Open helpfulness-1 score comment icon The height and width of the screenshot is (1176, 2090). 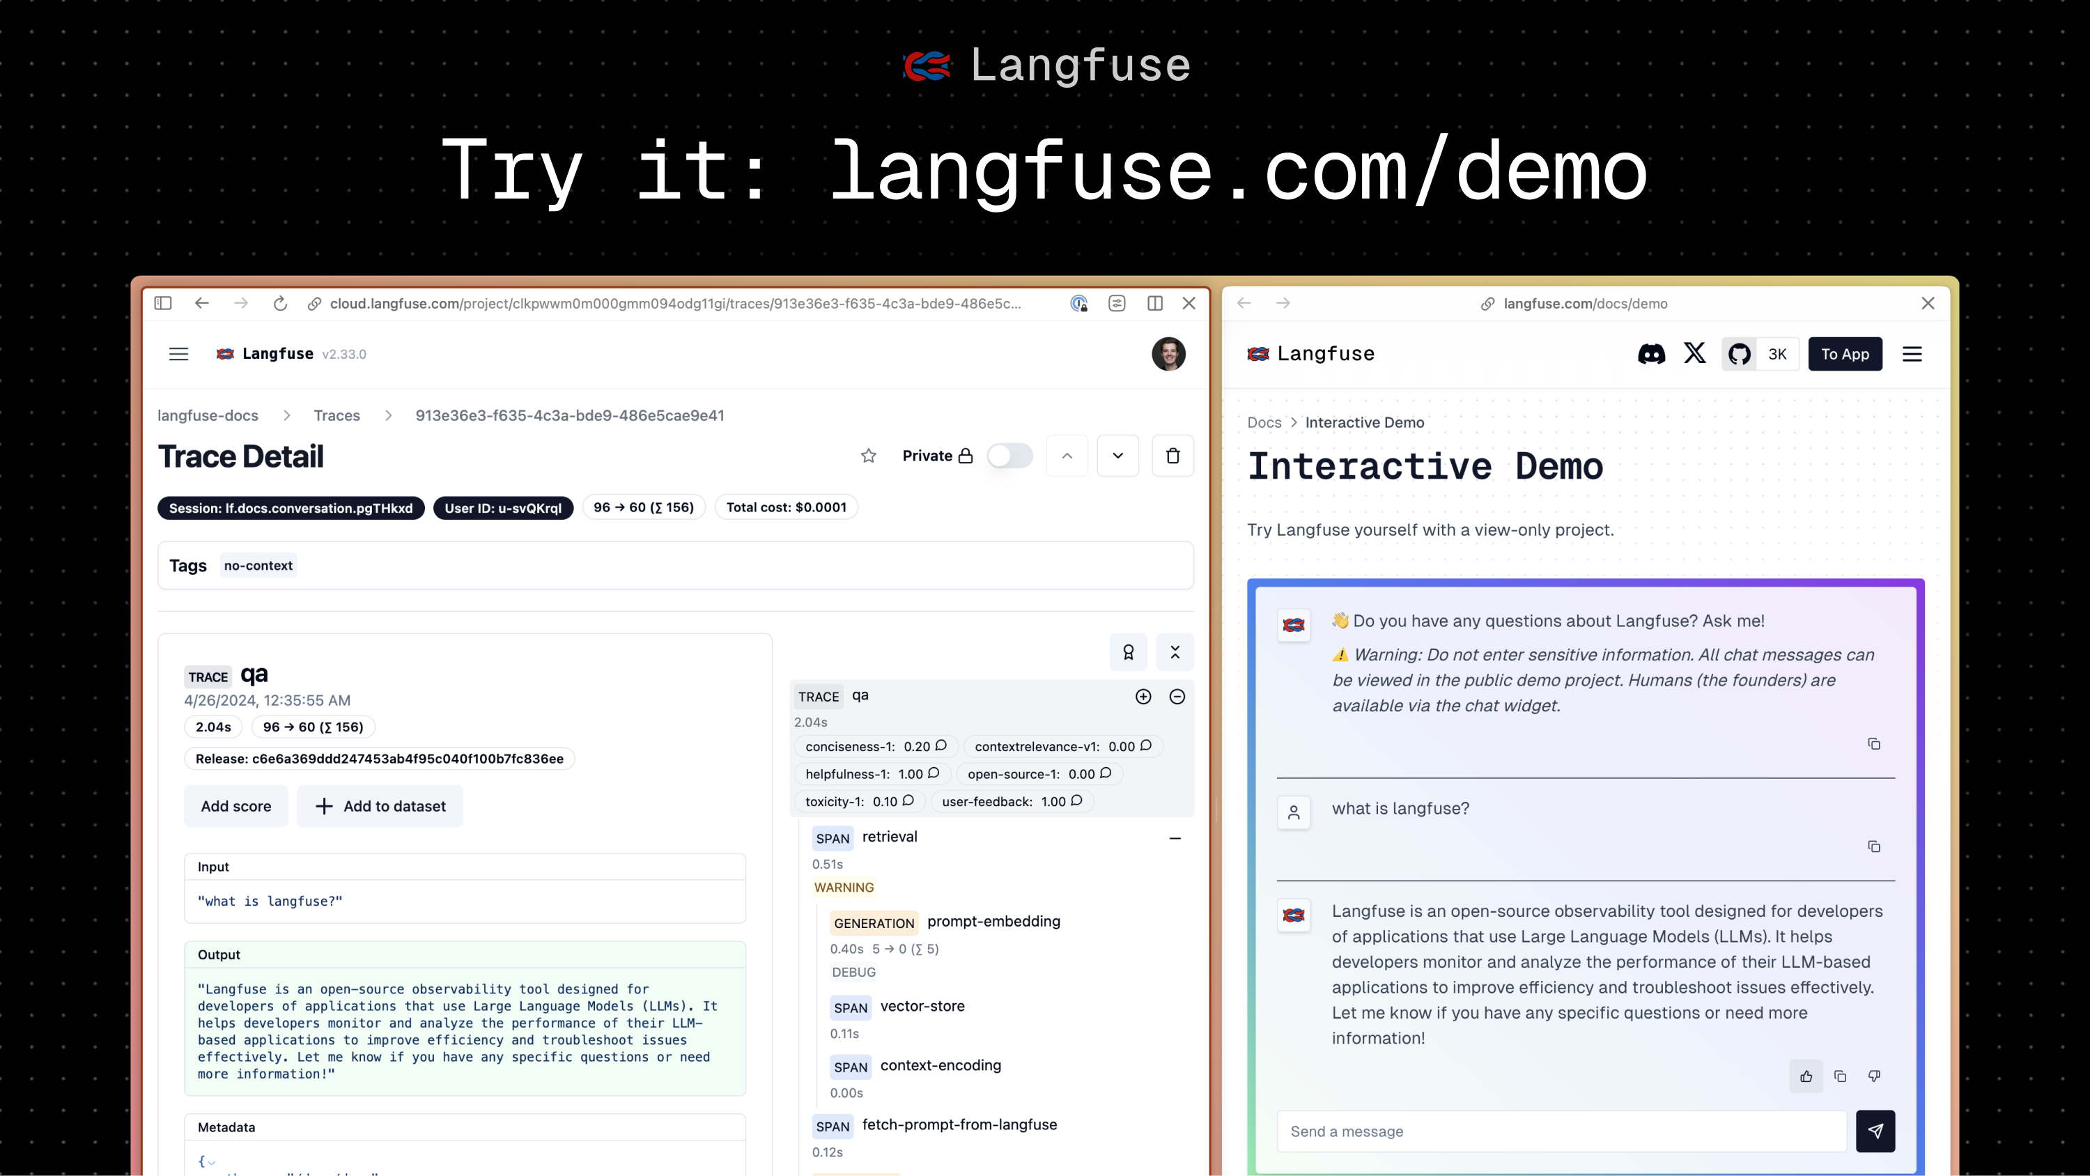coord(934,773)
